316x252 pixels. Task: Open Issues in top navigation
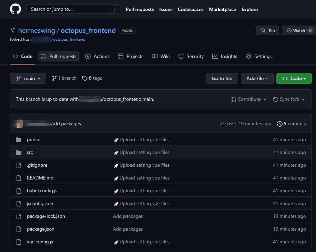click(166, 9)
